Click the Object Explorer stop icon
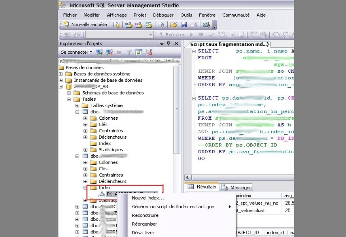The width and height of the screenshot is (346, 237). pyautogui.click(x=119, y=53)
